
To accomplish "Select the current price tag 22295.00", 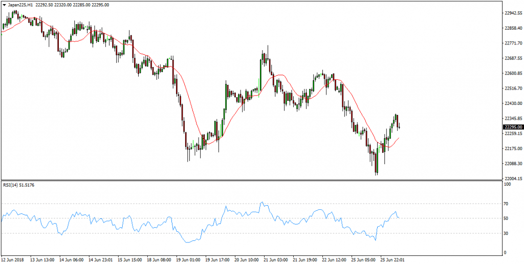I will coord(513,127).
